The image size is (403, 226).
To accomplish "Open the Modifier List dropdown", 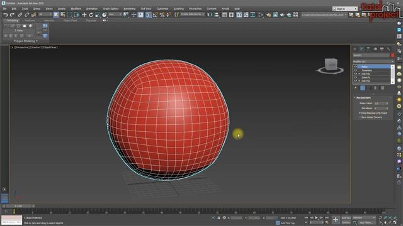I will click(373, 62).
